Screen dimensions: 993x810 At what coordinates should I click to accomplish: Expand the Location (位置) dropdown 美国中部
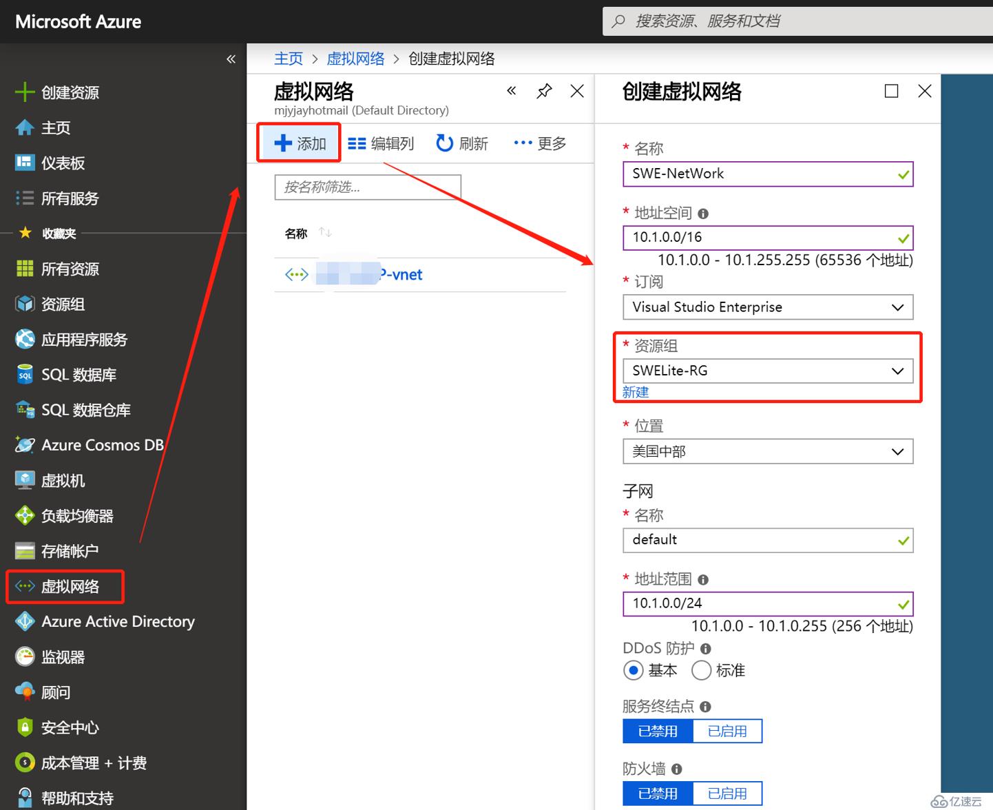(x=768, y=451)
